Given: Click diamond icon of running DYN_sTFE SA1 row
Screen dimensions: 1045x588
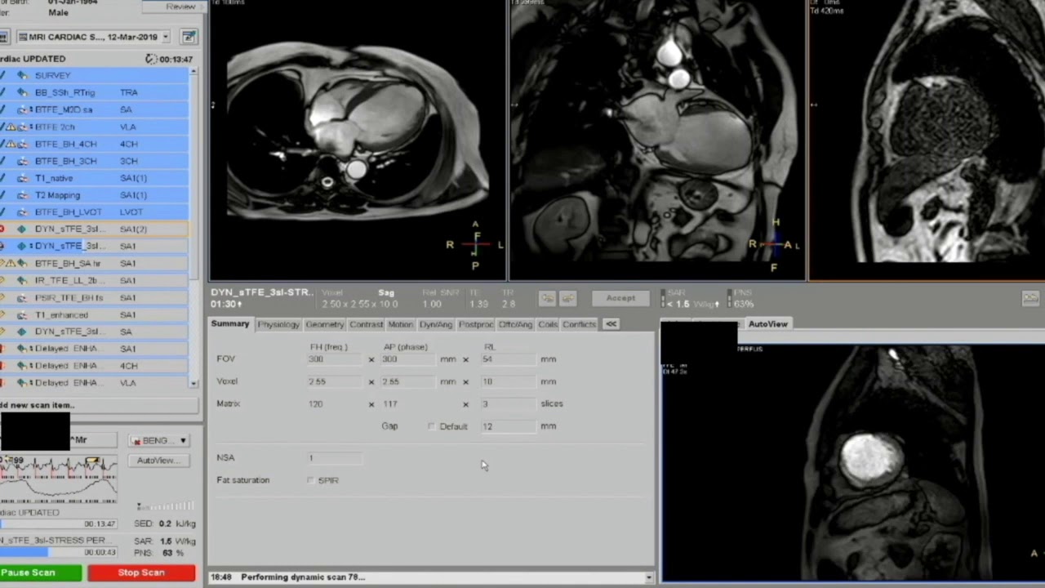Looking at the screenshot, I should (22, 246).
